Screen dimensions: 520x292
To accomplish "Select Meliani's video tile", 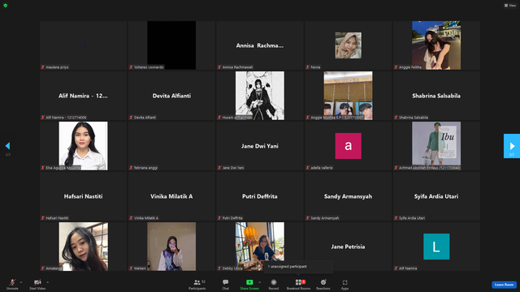I will click(x=171, y=247).
